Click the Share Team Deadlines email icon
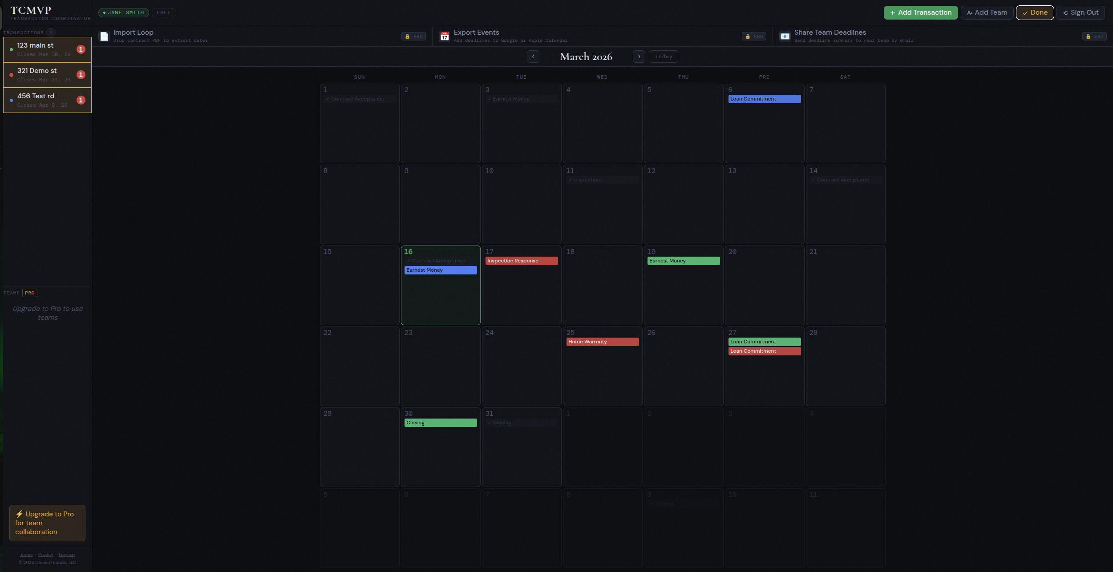This screenshot has height=572, width=1113. [785, 36]
